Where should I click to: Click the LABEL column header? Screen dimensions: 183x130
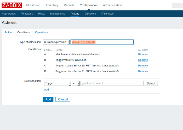pos(48,50)
